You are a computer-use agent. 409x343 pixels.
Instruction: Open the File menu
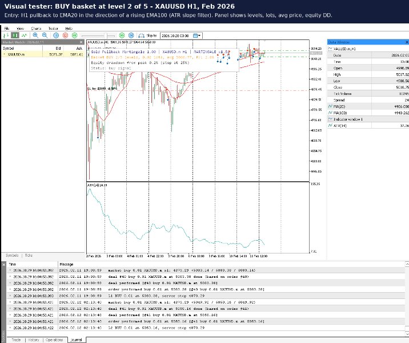7,29
